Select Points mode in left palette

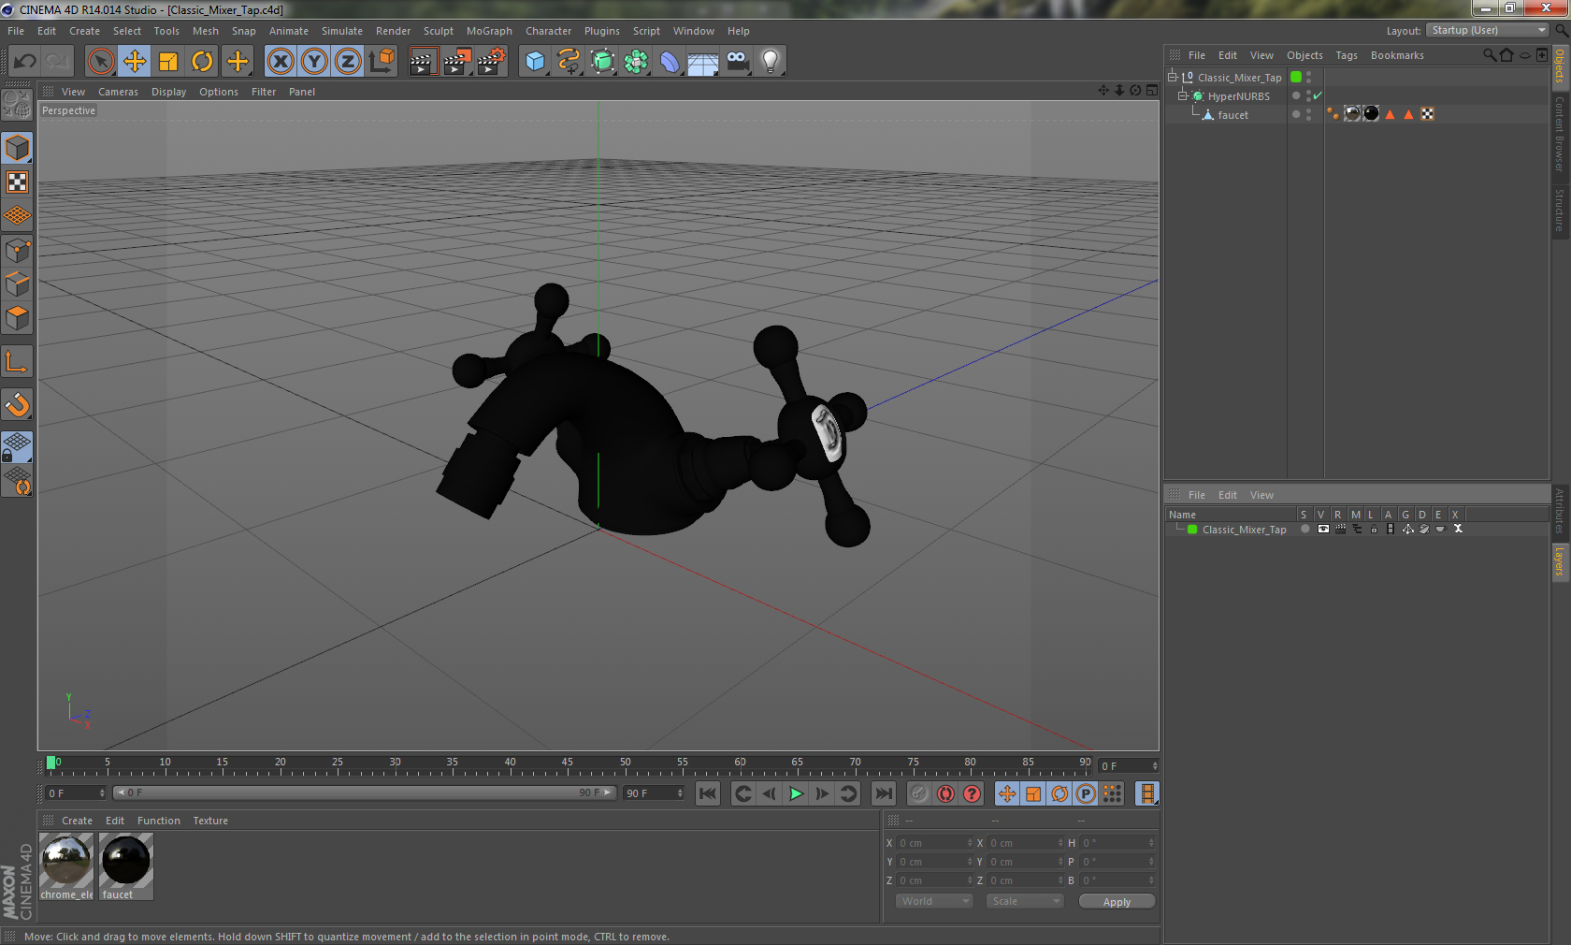click(18, 251)
